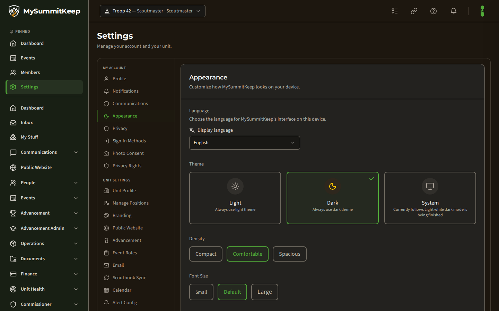This screenshot has height=311, width=499.
Task: Set font size to Default
Action: (232, 292)
